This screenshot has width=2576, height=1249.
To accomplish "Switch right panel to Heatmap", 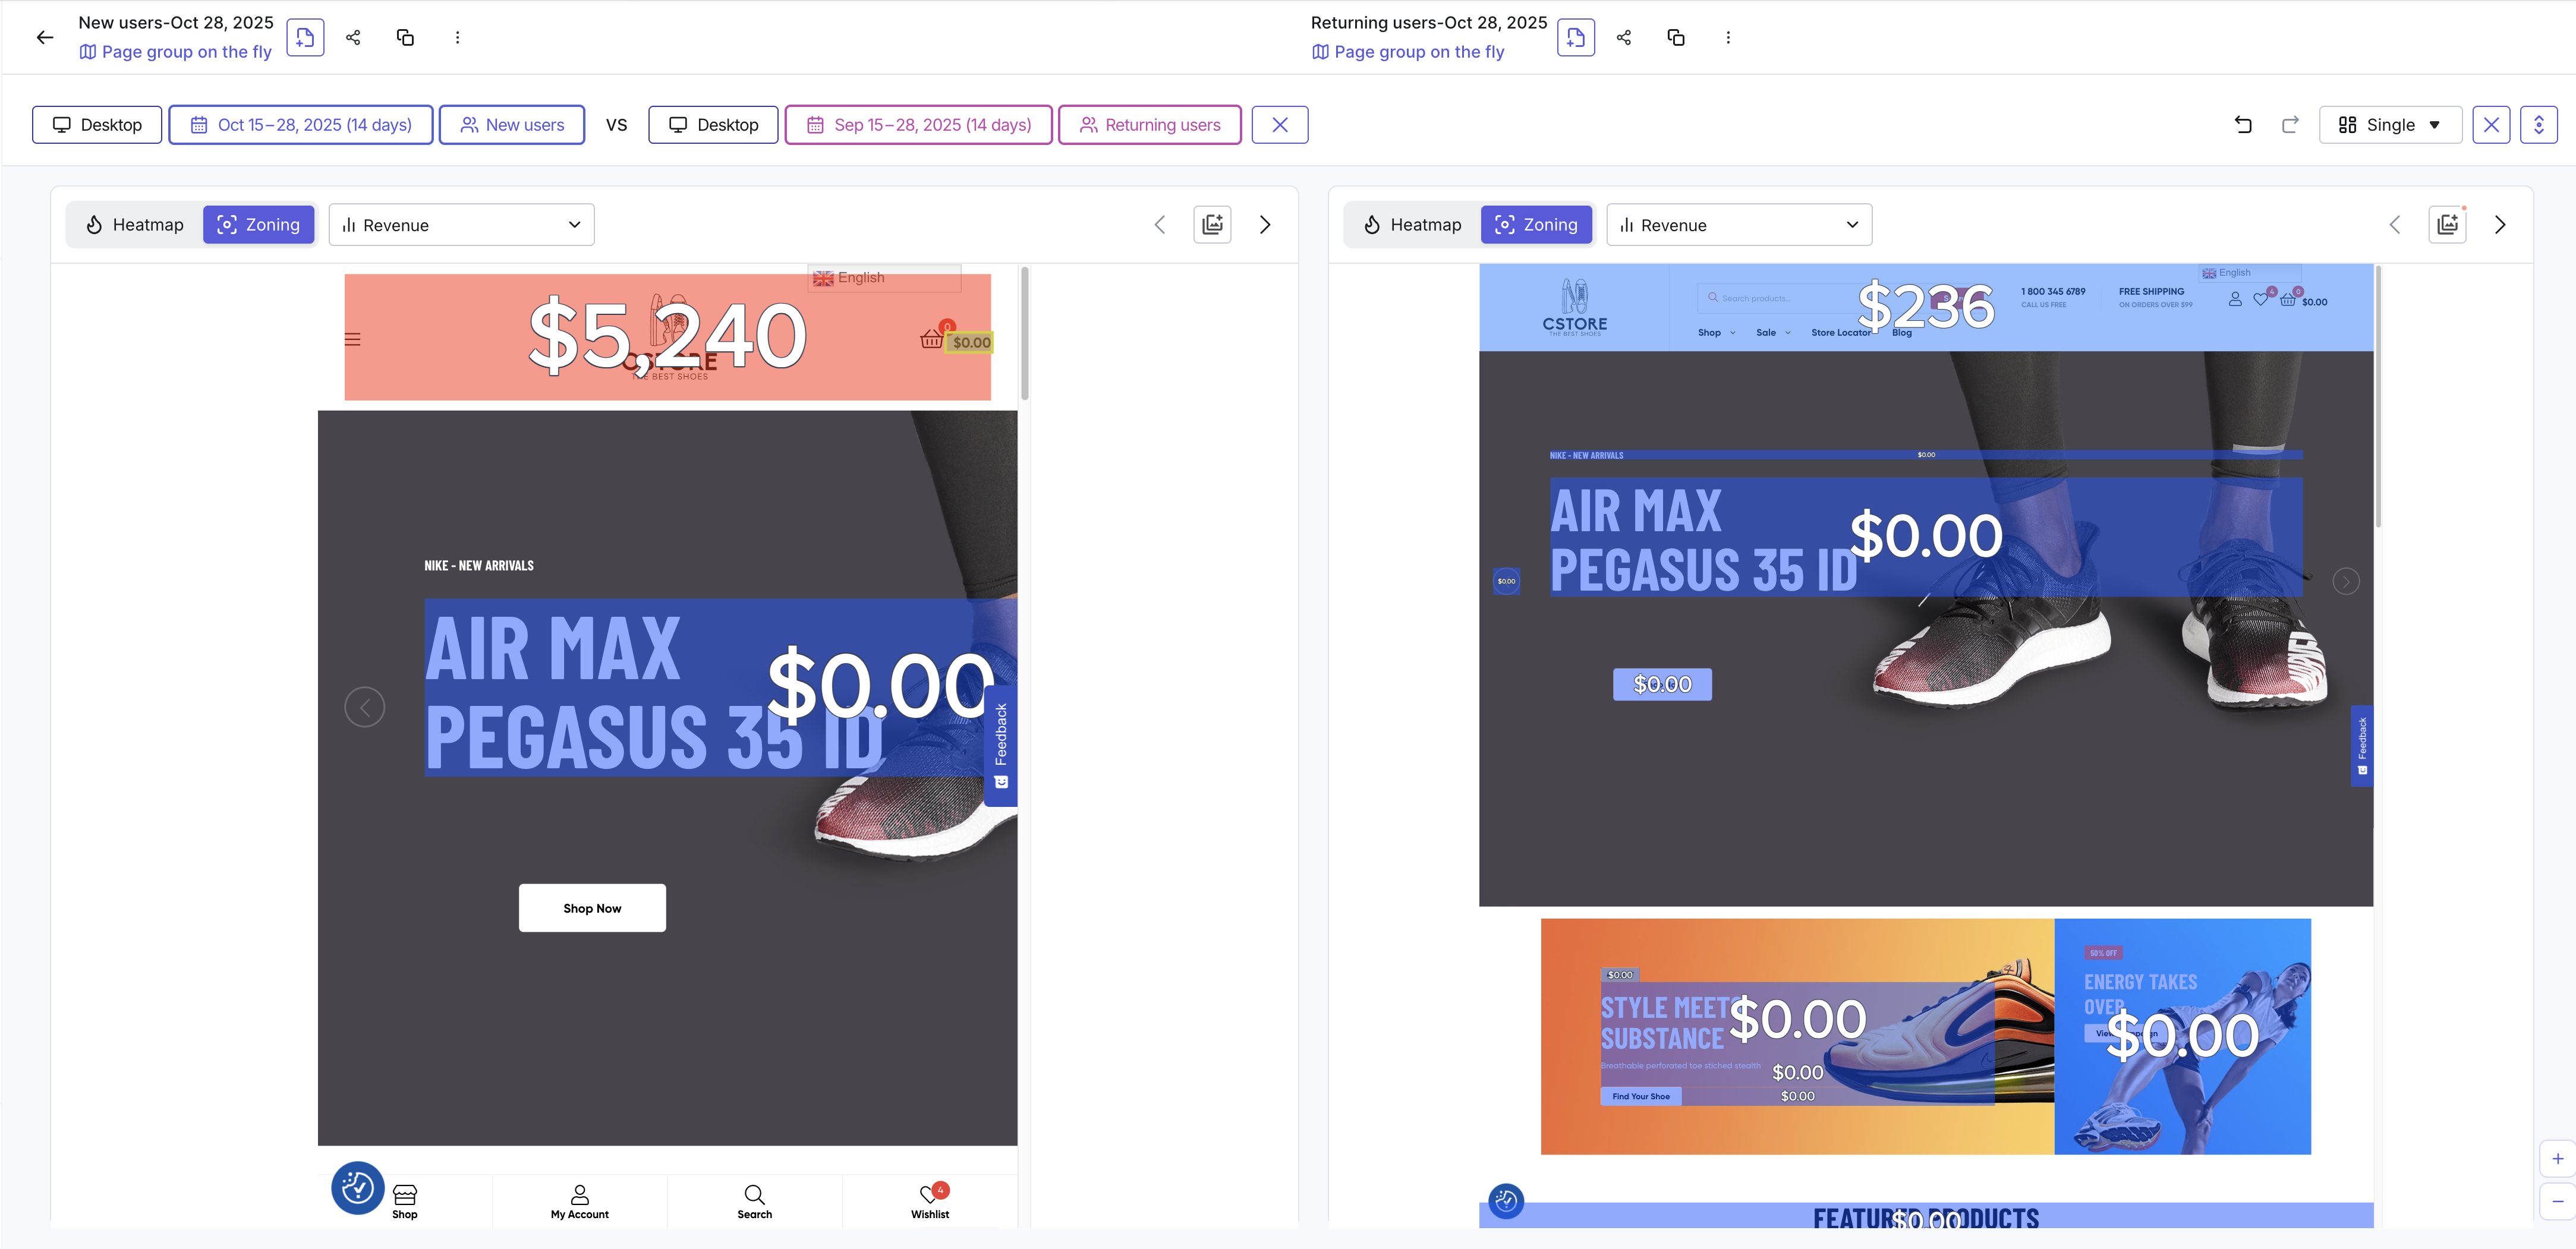I will [x=1413, y=225].
